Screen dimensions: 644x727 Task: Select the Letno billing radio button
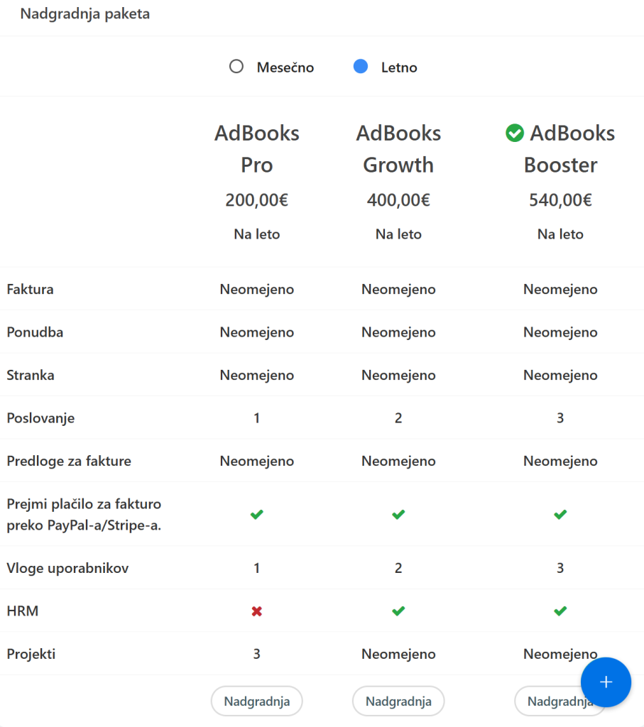(x=361, y=67)
